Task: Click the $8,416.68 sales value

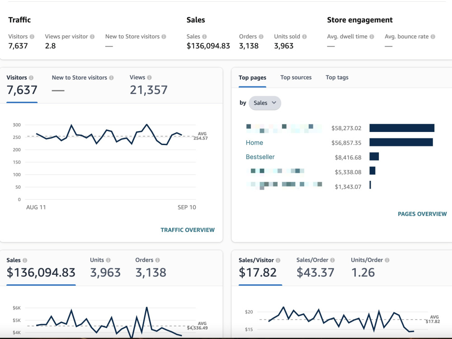Action: [348, 158]
